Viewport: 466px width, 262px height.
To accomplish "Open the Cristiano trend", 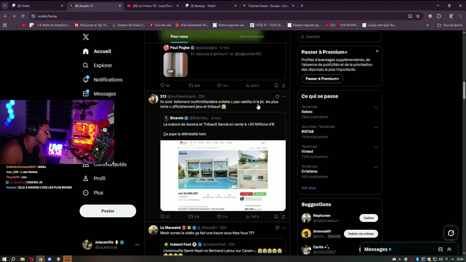I will 309,171.
